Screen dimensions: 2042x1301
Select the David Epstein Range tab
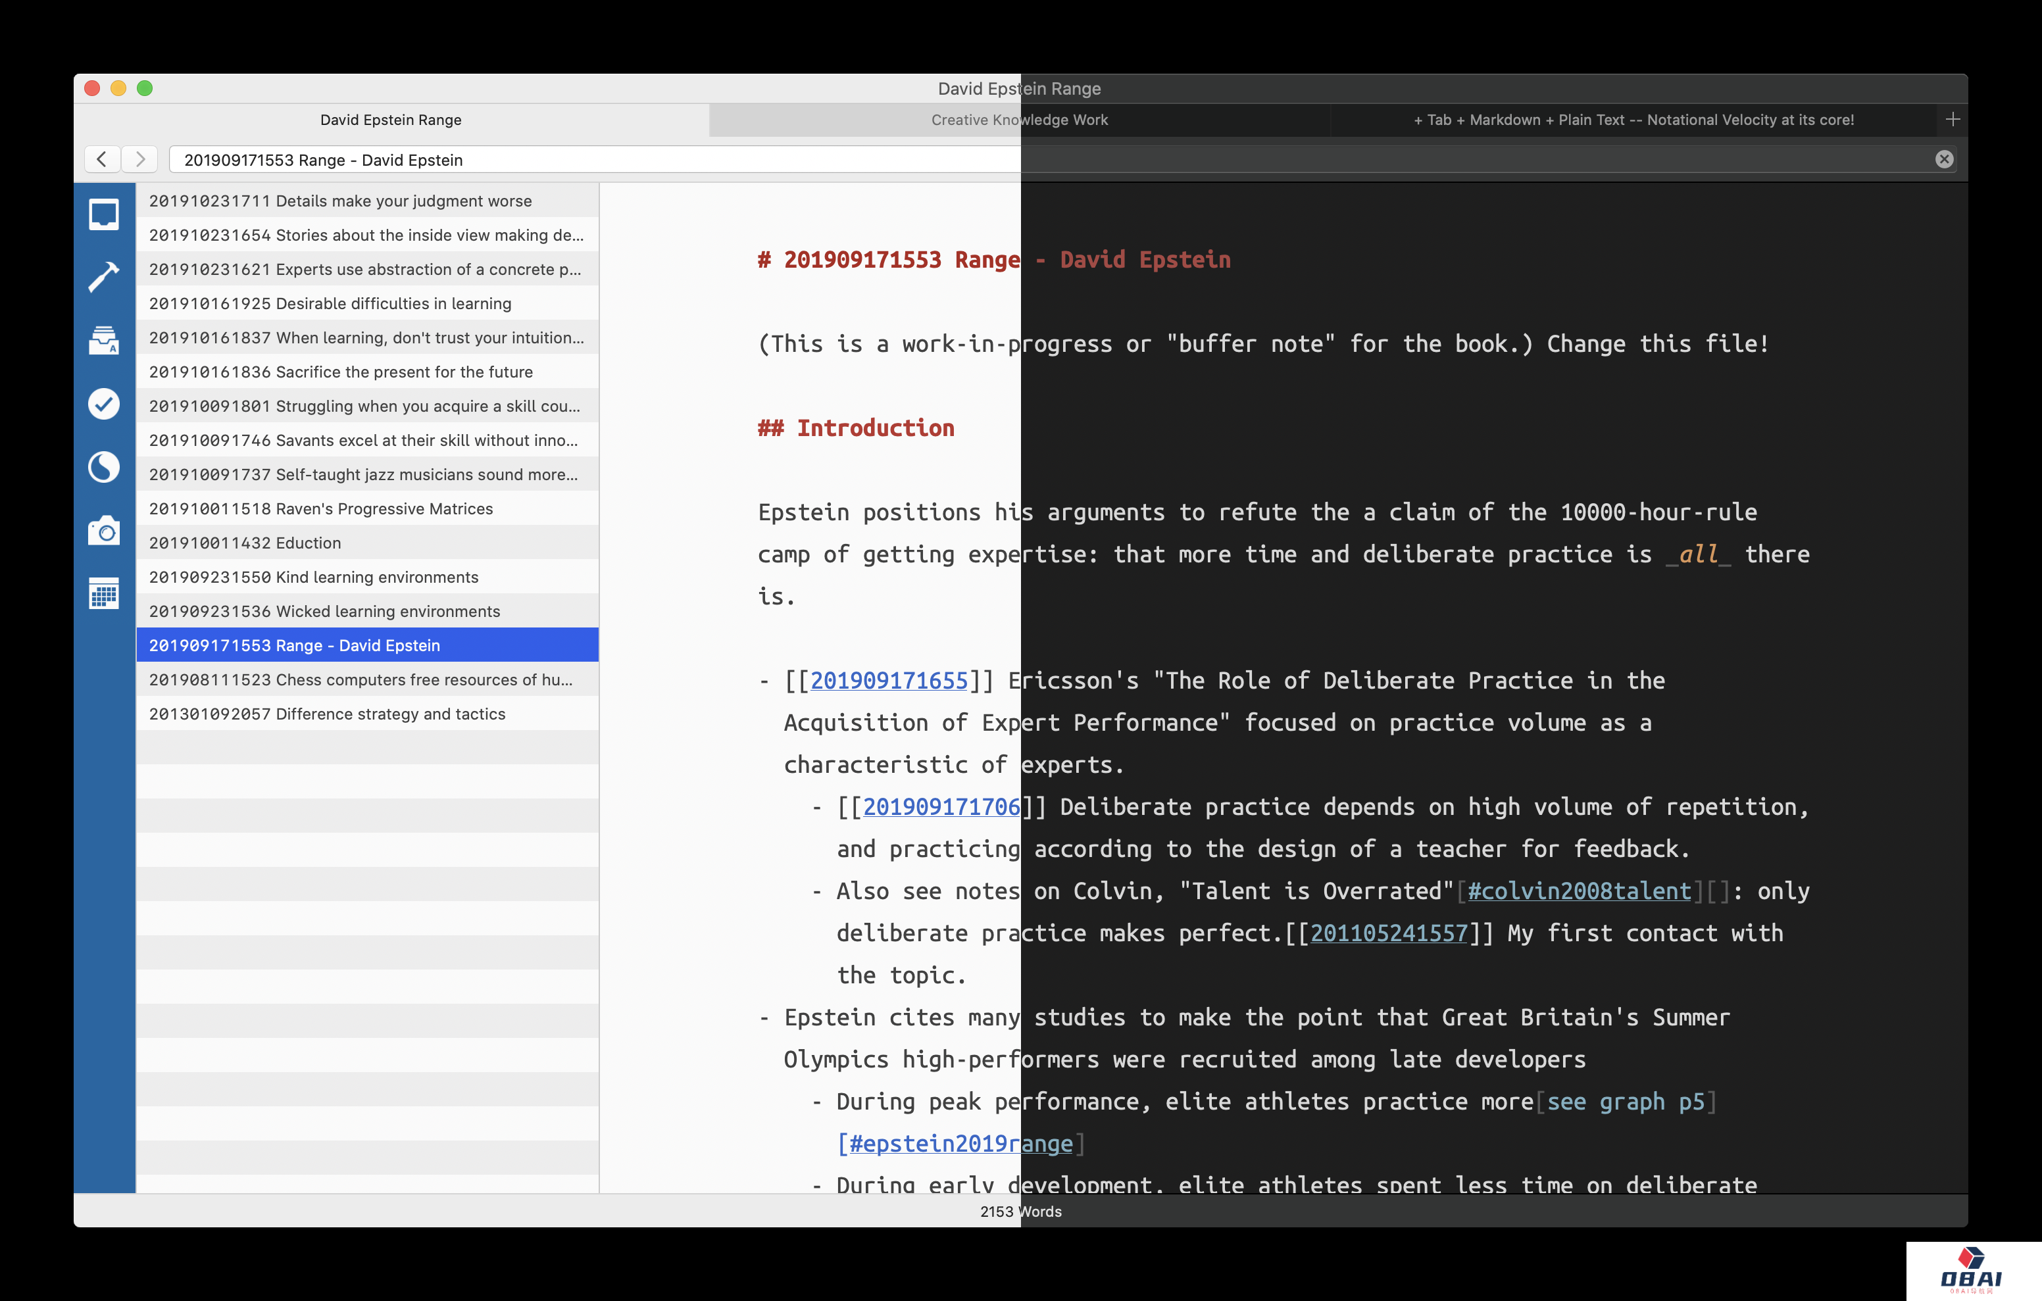pyautogui.click(x=390, y=120)
